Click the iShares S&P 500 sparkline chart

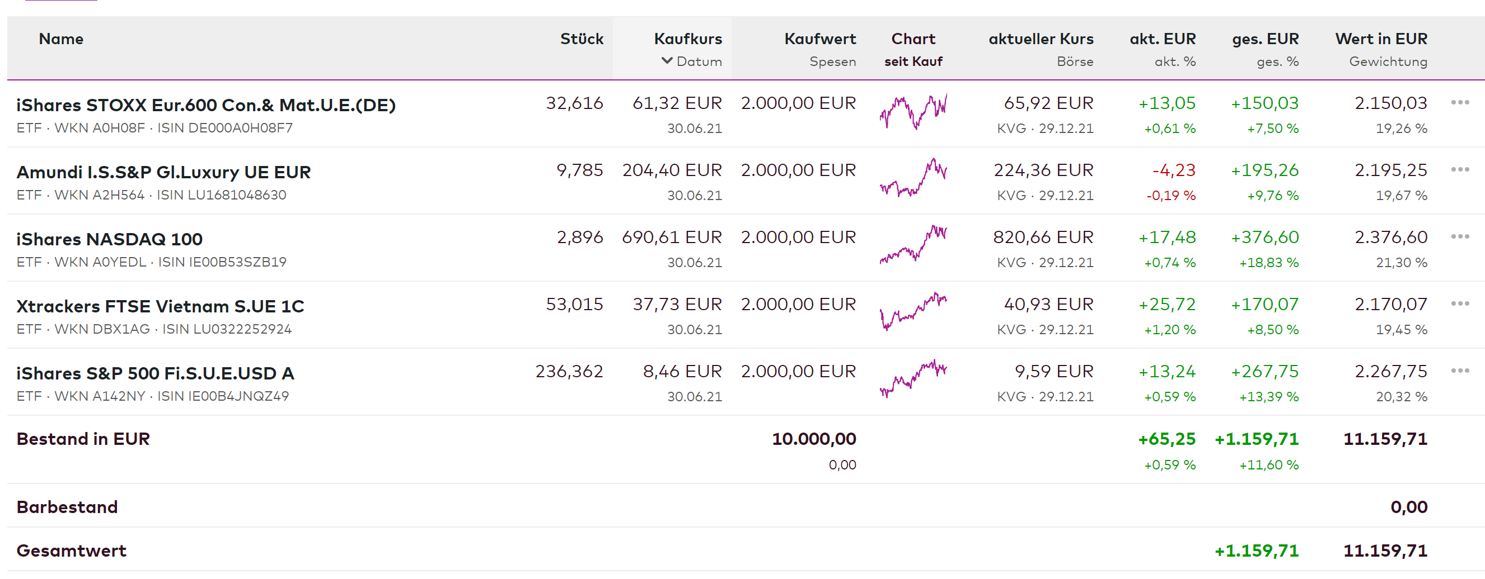(x=913, y=378)
